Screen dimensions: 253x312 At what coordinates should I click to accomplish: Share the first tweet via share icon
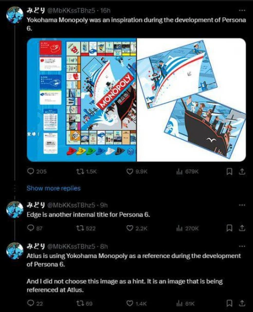pos(242,171)
